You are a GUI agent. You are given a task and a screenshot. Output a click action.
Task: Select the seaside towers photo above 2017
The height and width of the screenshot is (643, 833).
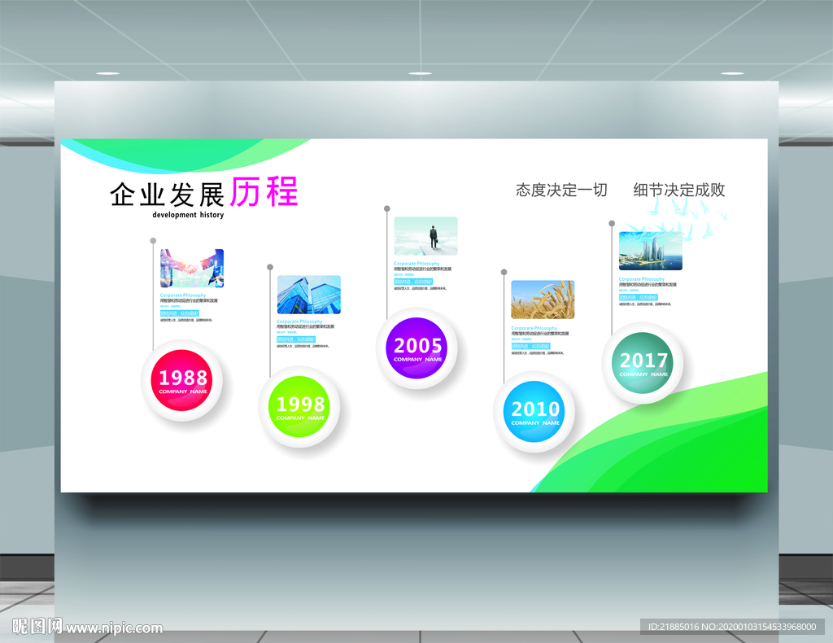650,252
